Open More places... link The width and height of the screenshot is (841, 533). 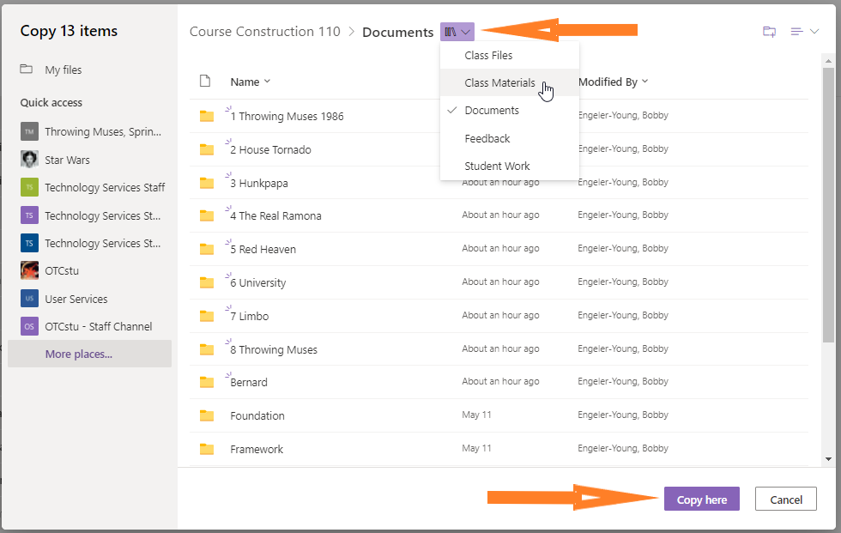click(78, 354)
